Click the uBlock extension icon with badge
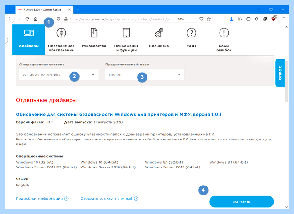Screen dimensions: 294x214 pos(274,19)
